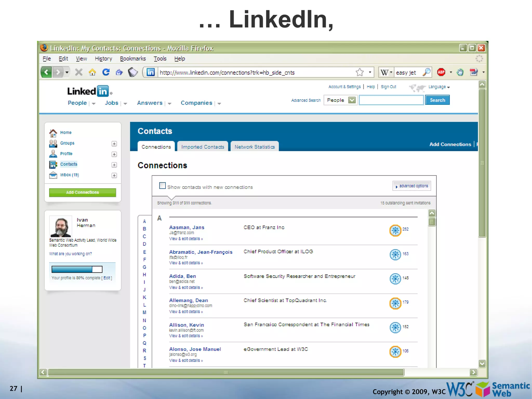Click the tag icon in the toolbar
The width and height of the screenshot is (532, 399).
(x=133, y=72)
